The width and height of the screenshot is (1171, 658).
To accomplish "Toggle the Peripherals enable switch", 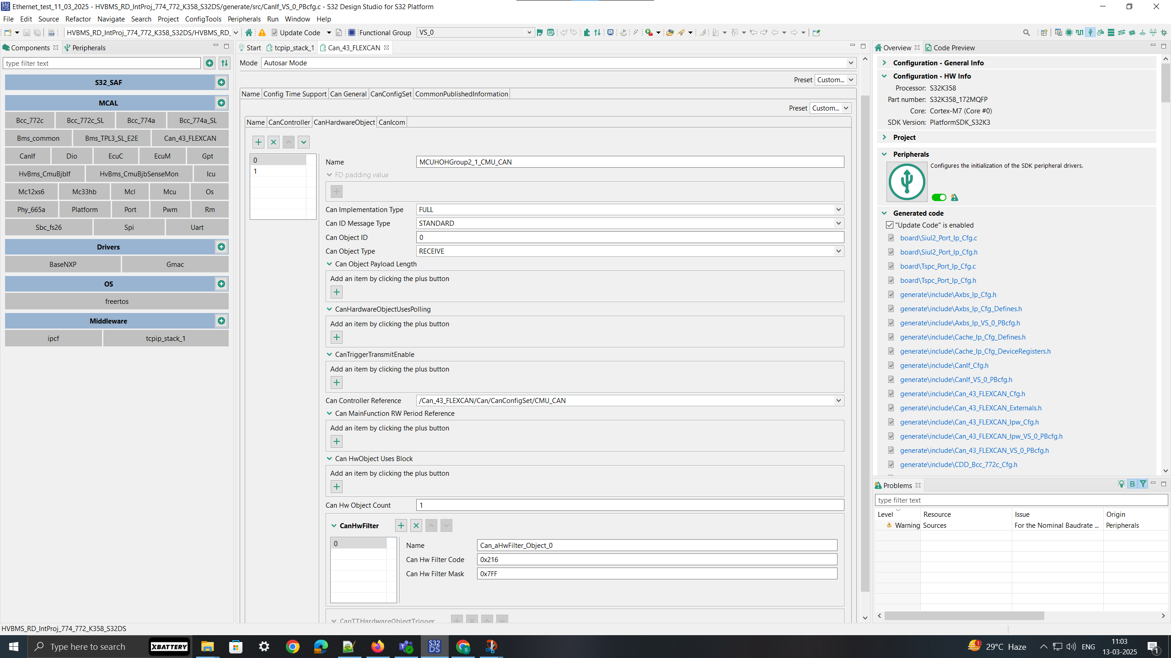I will click(x=939, y=197).
